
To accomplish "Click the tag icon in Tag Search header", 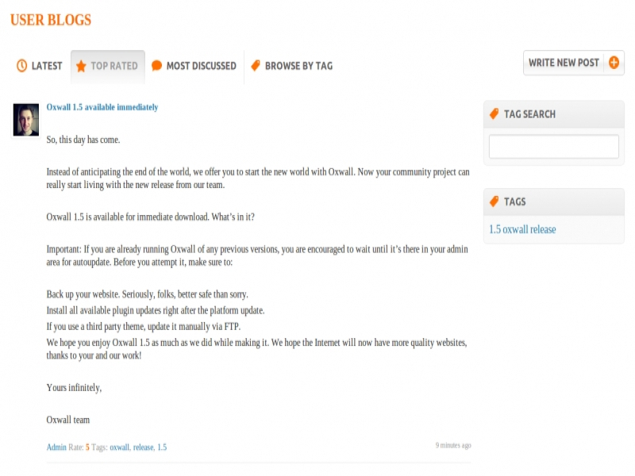I will pos(494,113).
